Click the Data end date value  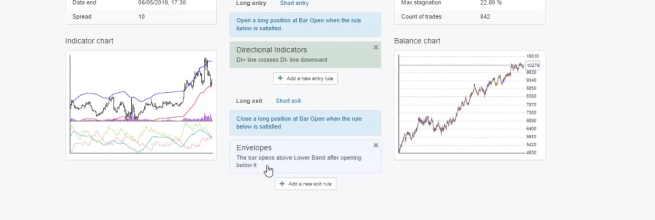point(162,3)
